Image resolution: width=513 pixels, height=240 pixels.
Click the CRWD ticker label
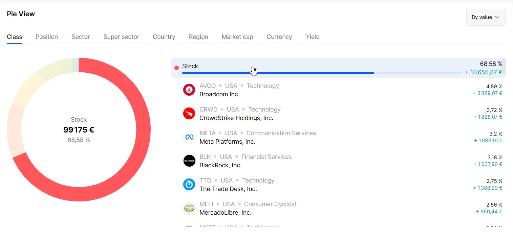point(209,110)
